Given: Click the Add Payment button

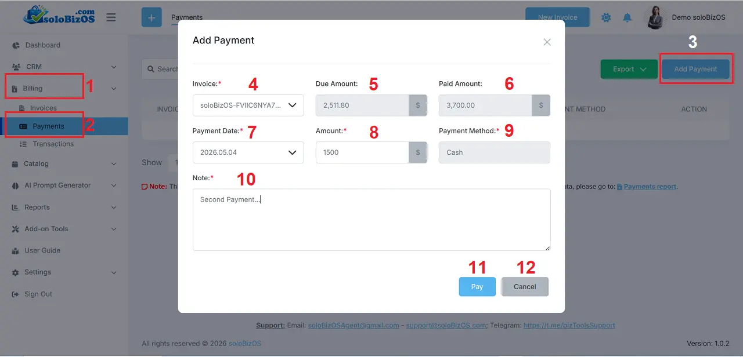Looking at the screenshot, I should coord(695,69).
